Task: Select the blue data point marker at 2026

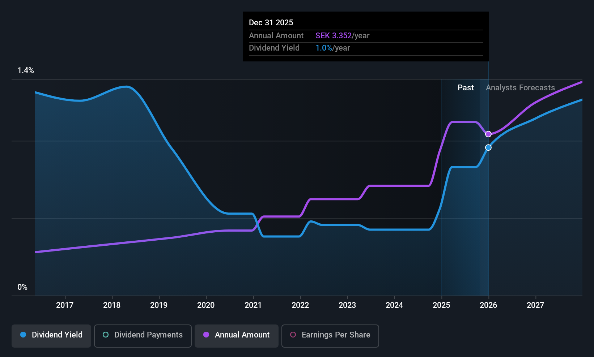Action: point(488,147)
